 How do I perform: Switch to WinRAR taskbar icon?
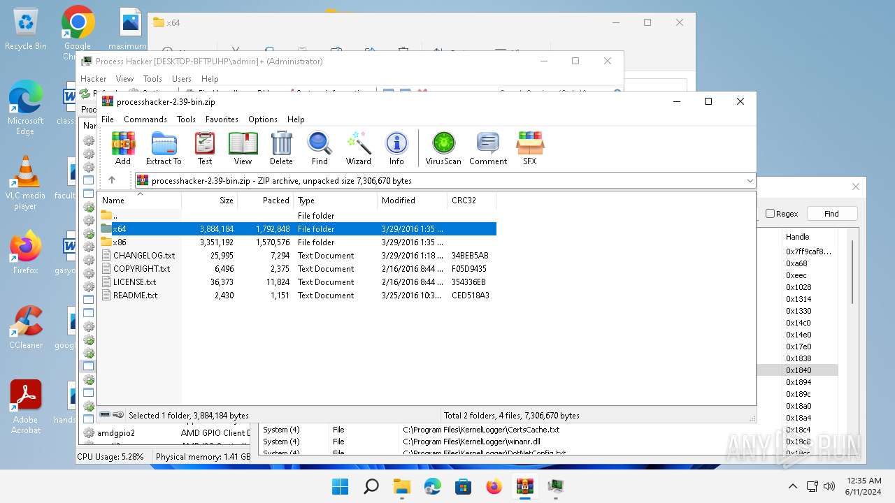(x=524, y=486)
